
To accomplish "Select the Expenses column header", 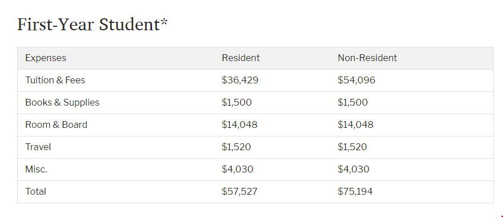I will point(46,58).
